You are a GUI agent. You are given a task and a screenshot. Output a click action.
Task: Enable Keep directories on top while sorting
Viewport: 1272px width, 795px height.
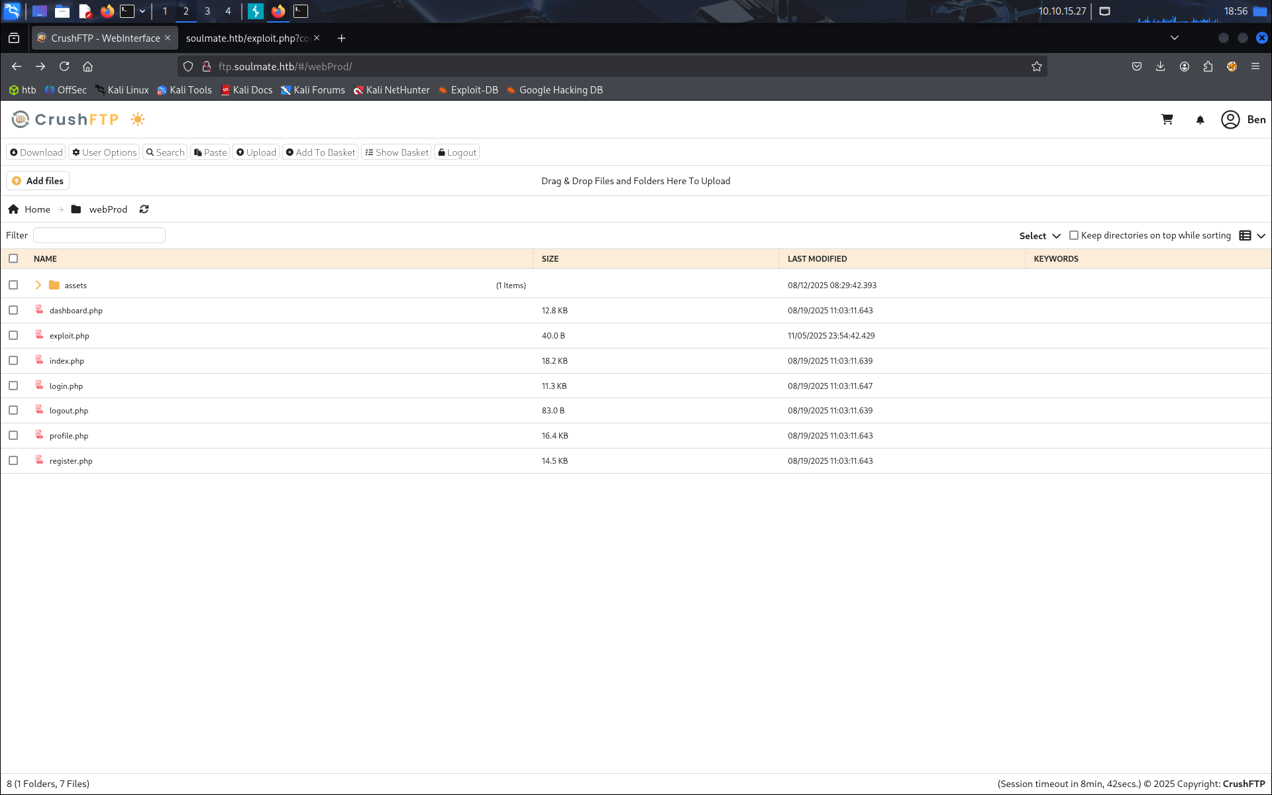(1074, 235)
